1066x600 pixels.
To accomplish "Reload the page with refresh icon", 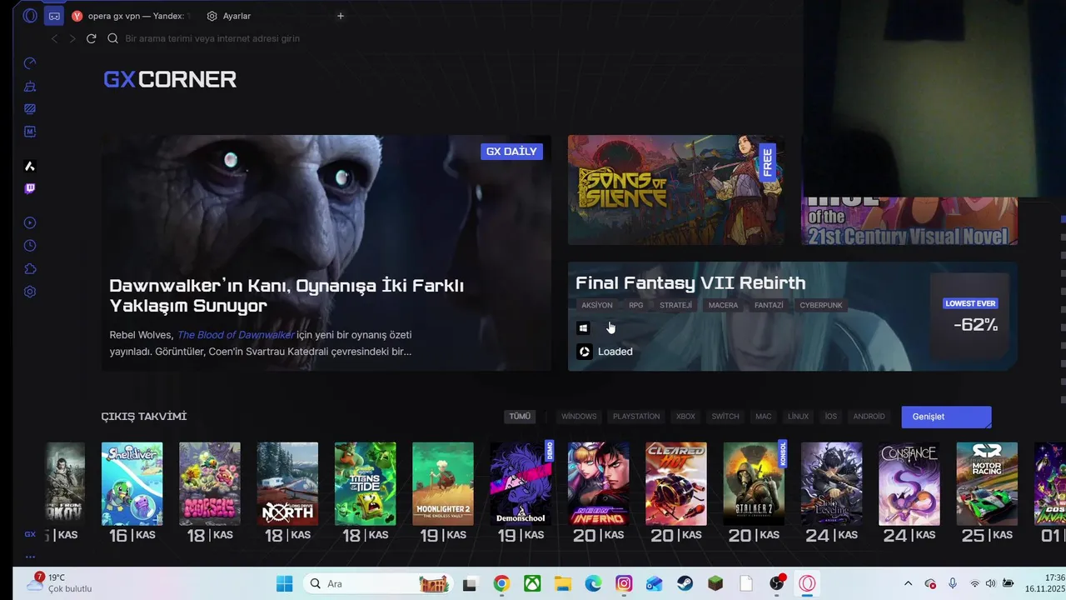I will click(91, 38).
